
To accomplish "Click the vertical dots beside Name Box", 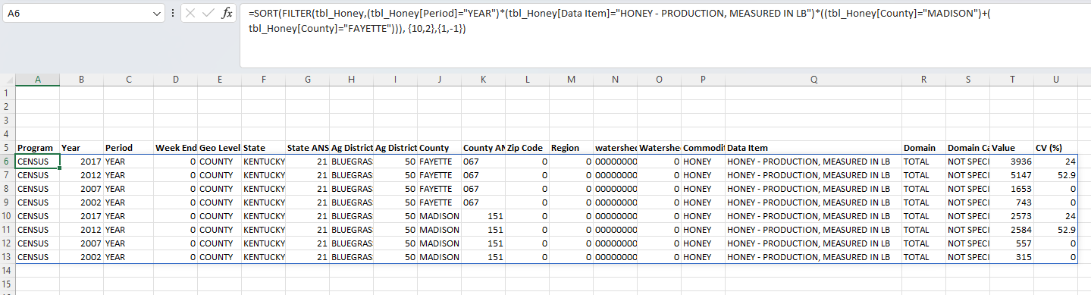I will click(x=174, y=14).
